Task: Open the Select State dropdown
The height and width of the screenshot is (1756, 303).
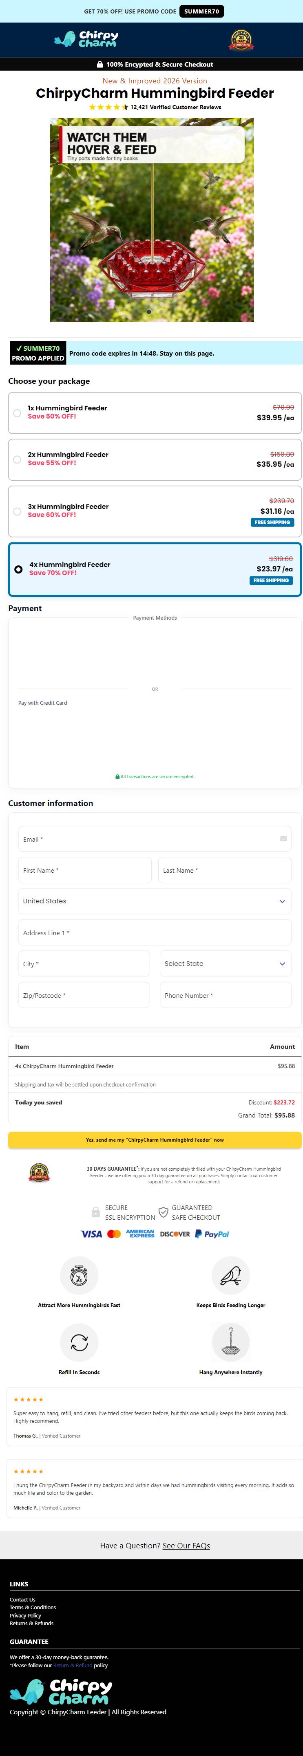Action: pos(226,963)
